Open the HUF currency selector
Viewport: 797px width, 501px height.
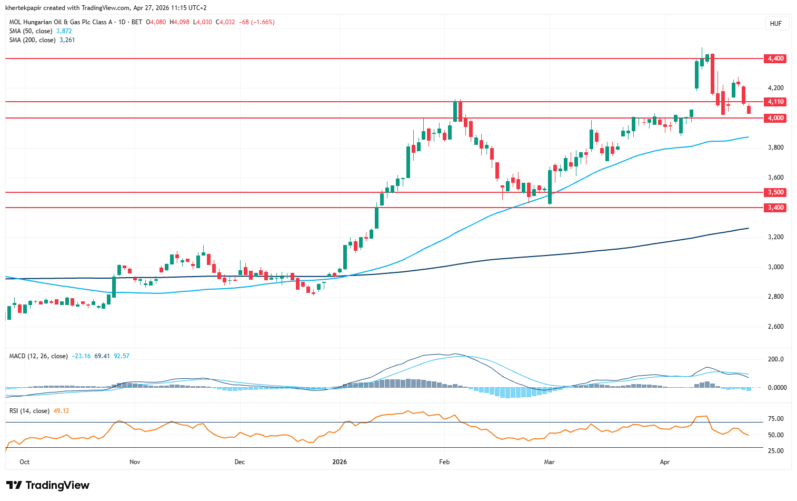coord(775,24)
